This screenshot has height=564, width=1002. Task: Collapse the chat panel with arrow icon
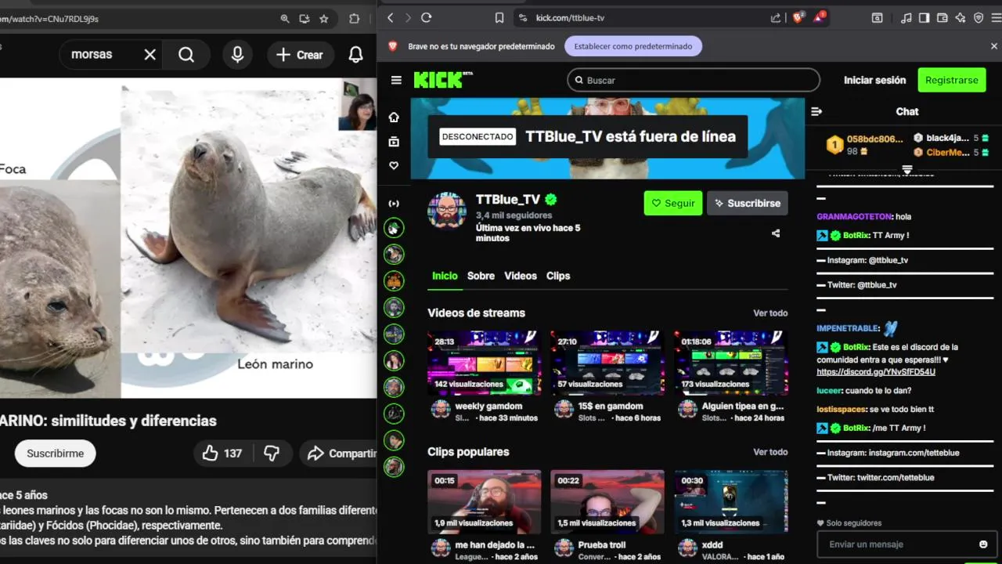click(x=816, y=111)
